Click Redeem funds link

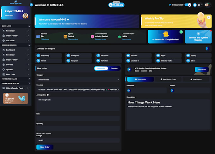(x=101, y=39)
